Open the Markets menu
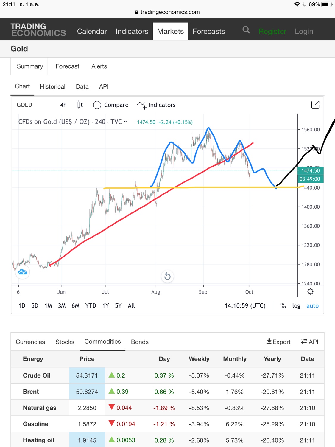The width and height of the screenshot is (335, 447). [170, 31]
